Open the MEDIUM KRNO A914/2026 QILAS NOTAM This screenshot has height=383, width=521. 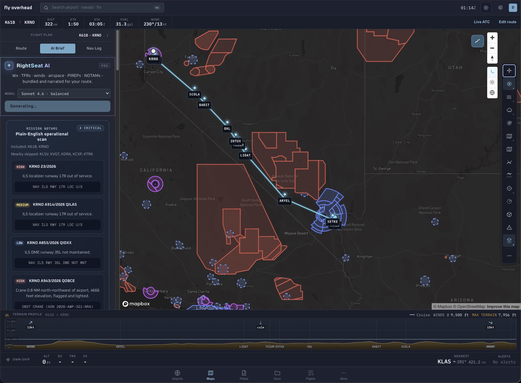pyautogui.click(x=58, y=216)
